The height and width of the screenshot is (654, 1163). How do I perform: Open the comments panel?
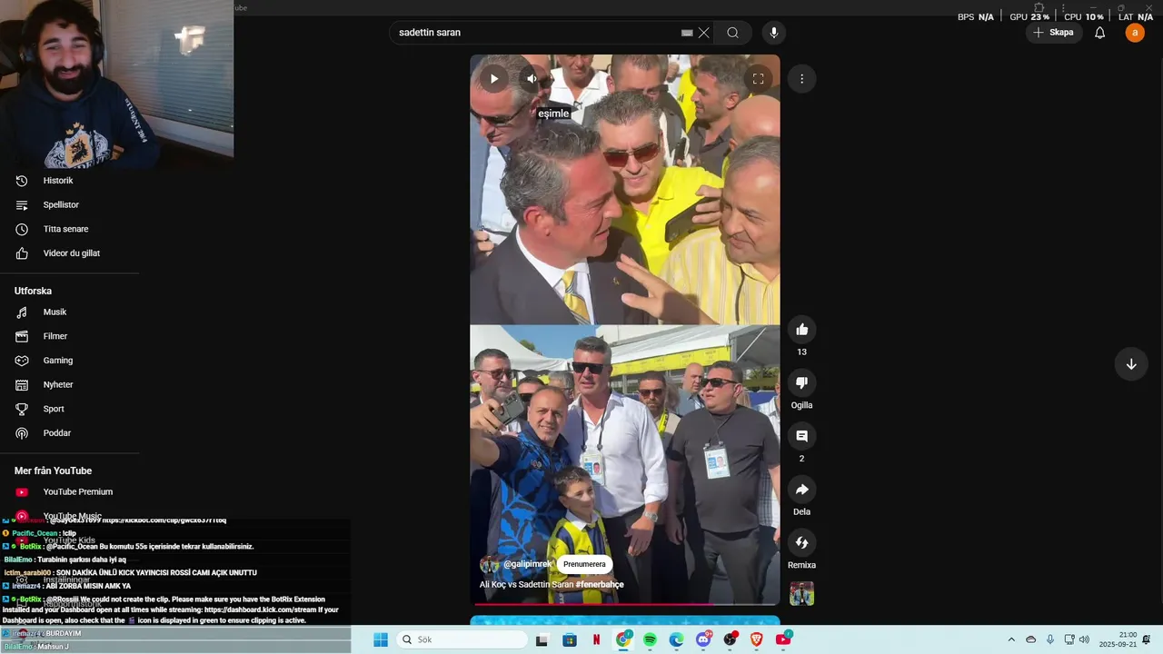(801, 436)
